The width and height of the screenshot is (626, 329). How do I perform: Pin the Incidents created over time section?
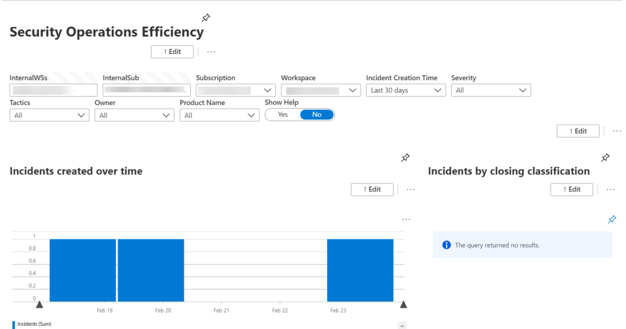(x=405, y=158)
